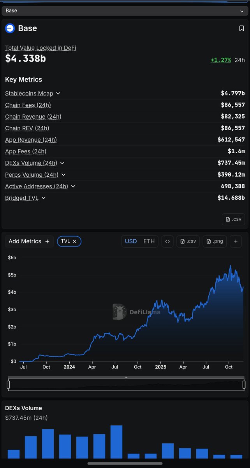Click Chain Revenue (24h) label
The width and height of the screenshot is (250, 468).
[33, 117]
